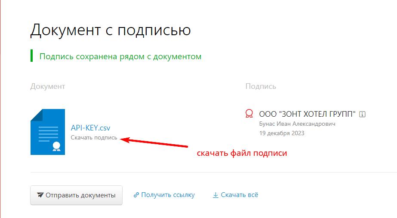
Task: Click signature date 19 декабря 2023
Action: coord(282,133)
